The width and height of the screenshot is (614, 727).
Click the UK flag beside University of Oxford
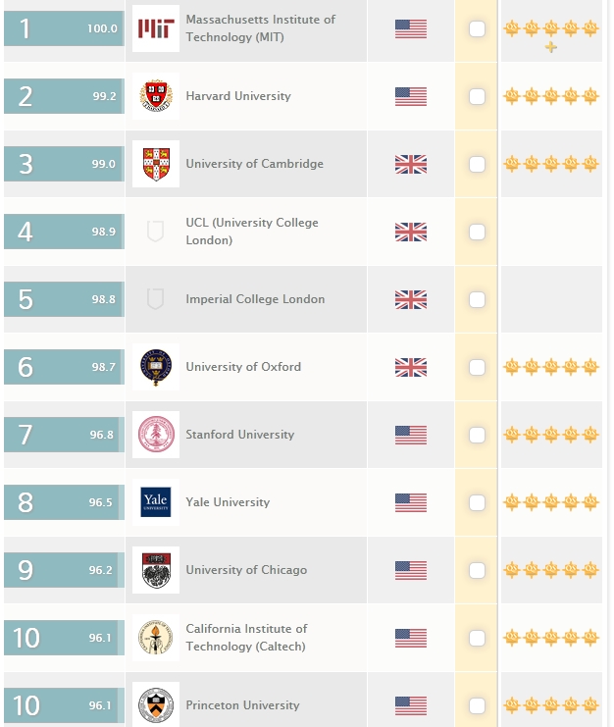coord(411,367)
